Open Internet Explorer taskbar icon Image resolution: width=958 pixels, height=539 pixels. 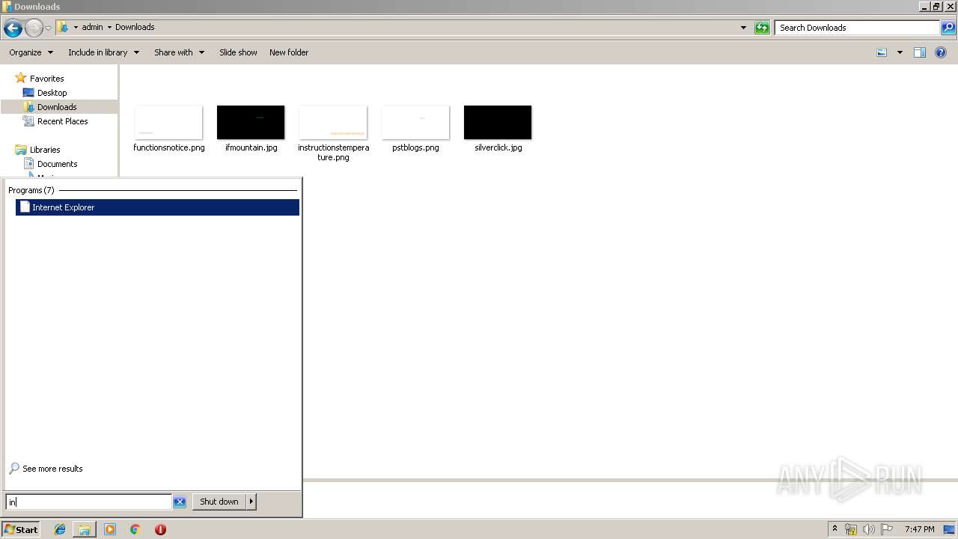pyautogui.click(x=60, y=529)
